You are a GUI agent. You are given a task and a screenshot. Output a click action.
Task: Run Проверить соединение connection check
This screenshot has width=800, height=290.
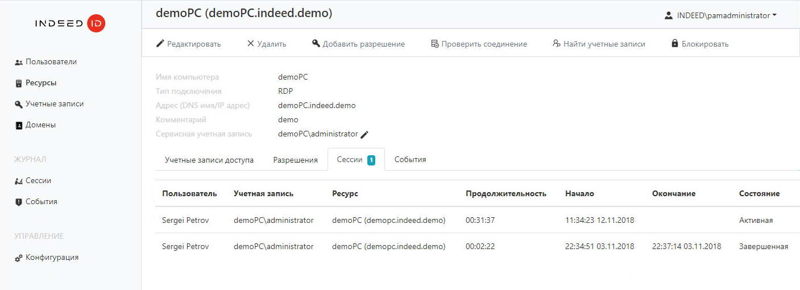tap(479, 44)
